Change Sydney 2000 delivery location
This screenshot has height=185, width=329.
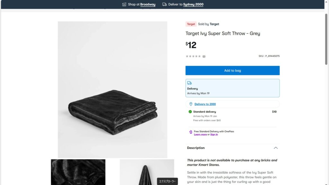click(193, 4)
